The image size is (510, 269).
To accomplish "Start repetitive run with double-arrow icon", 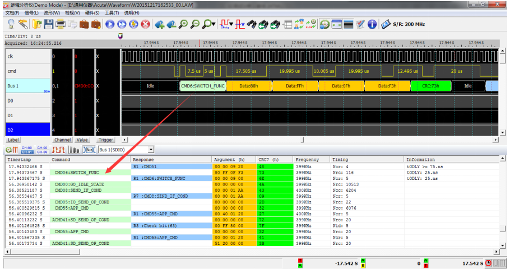I will pos(122,24).
